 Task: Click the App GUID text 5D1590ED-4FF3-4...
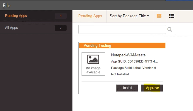[x=134, y=61]
